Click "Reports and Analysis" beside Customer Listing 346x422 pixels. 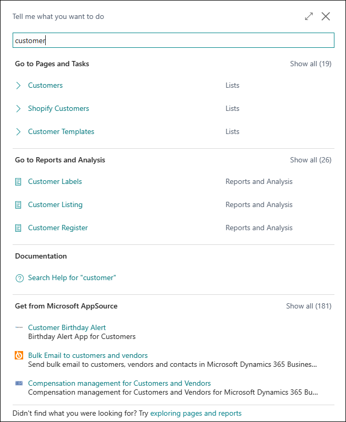(x=259, y=205)
